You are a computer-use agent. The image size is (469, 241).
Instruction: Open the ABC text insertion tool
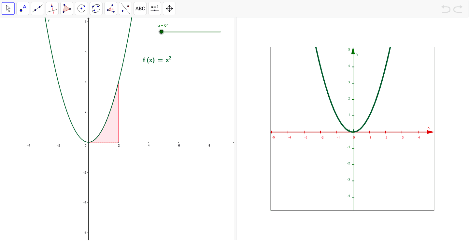[x=140, y=8]
